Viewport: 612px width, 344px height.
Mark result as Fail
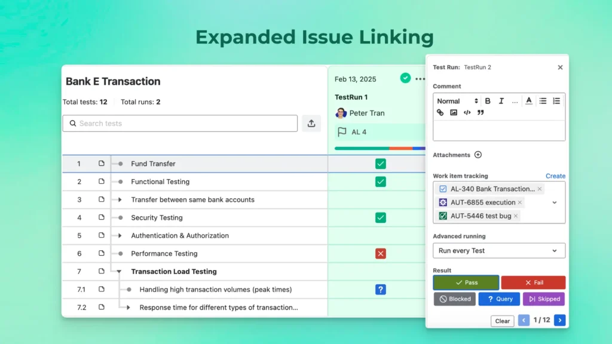click(x=533, y=282)
